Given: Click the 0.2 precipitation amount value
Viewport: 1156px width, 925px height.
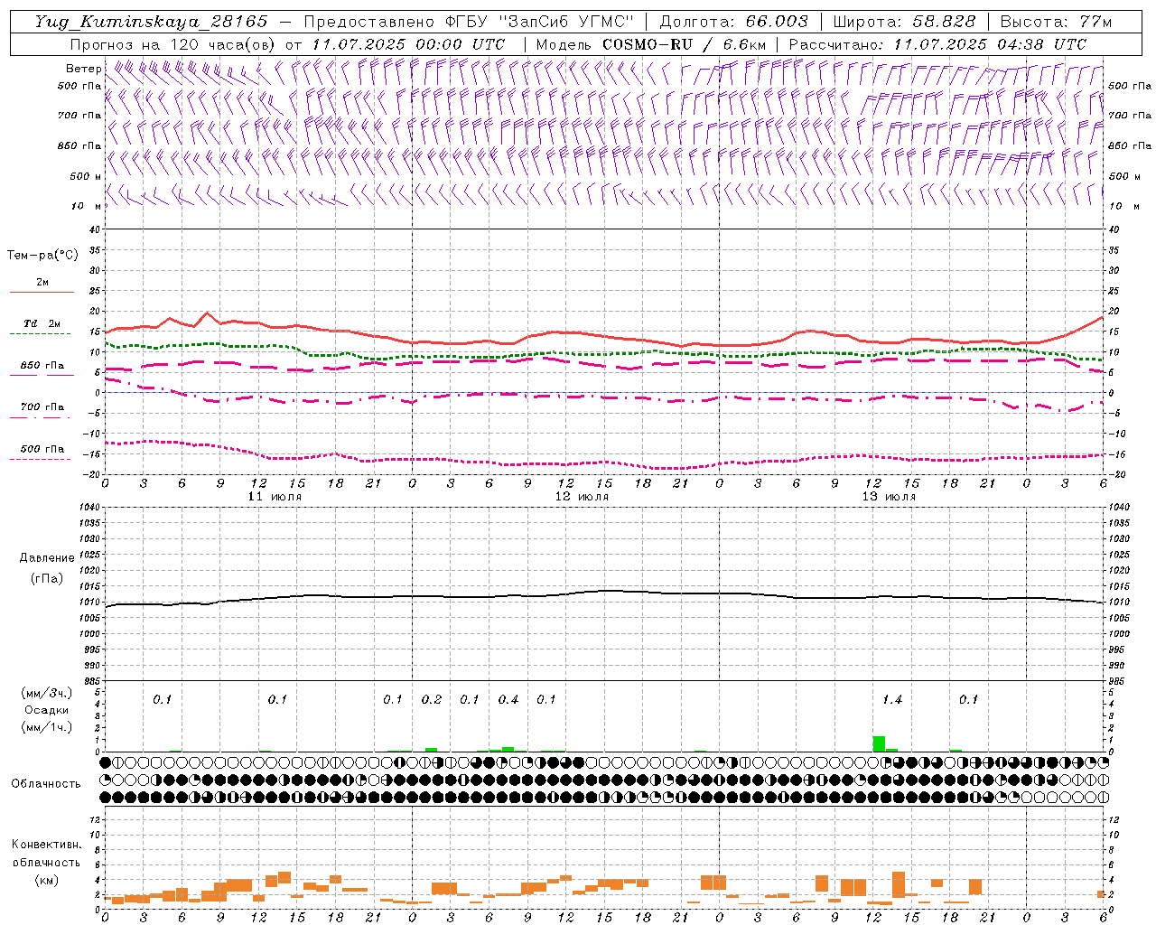Looking at the screenshot, I should click(431, 700).
